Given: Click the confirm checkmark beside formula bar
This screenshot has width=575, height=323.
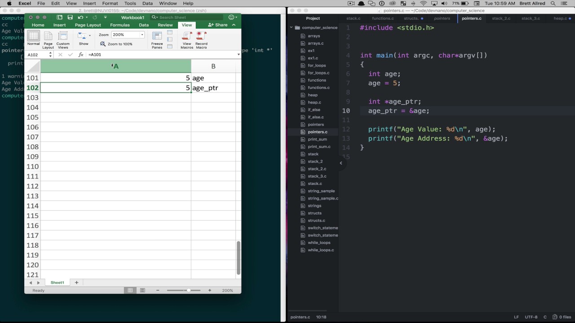Looking at the screenshot, I should point(71,55).
